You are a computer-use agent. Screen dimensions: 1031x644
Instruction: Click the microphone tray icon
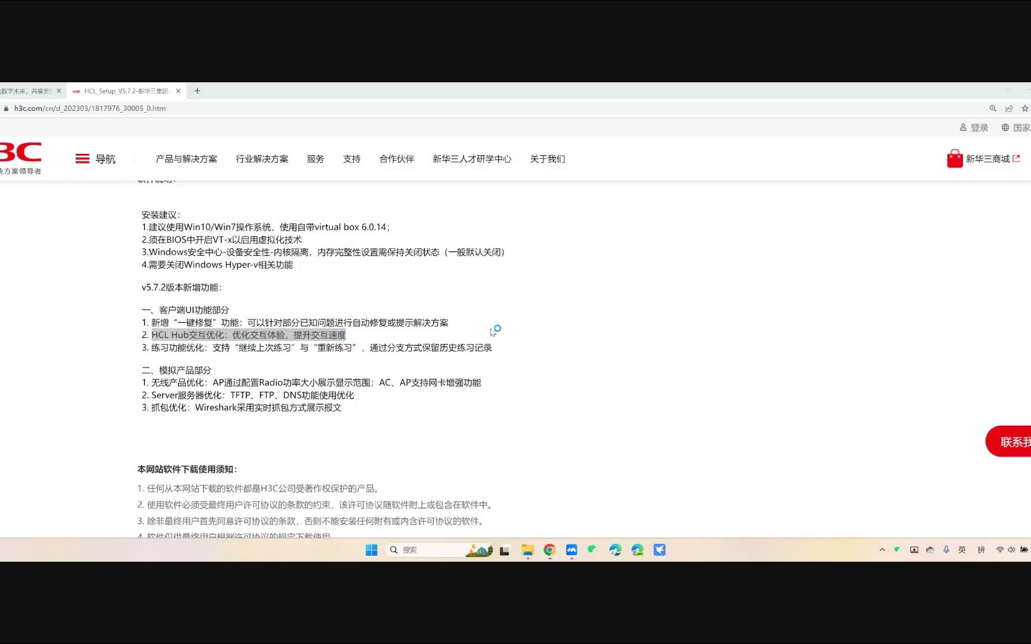(946, 550)
